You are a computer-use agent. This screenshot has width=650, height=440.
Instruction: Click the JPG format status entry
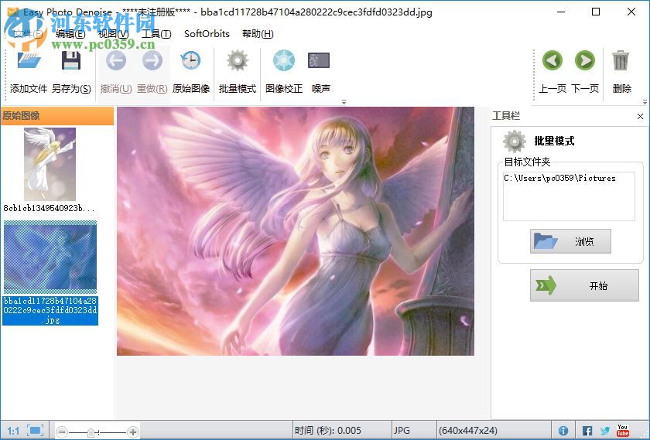coord(402,431)
